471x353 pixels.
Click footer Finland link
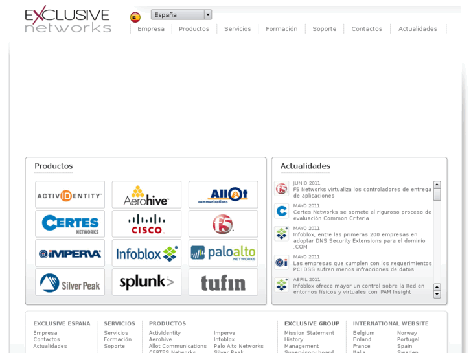pyautogui.click(x=362, y=339)
